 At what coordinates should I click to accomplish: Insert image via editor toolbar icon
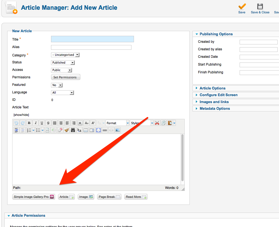coord(117,130)
